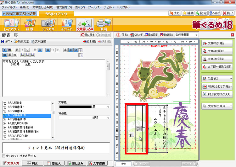Viewport: 236px width, 167px height.
Task: Toggle underline formatting U
Action: tap(27, 50)
